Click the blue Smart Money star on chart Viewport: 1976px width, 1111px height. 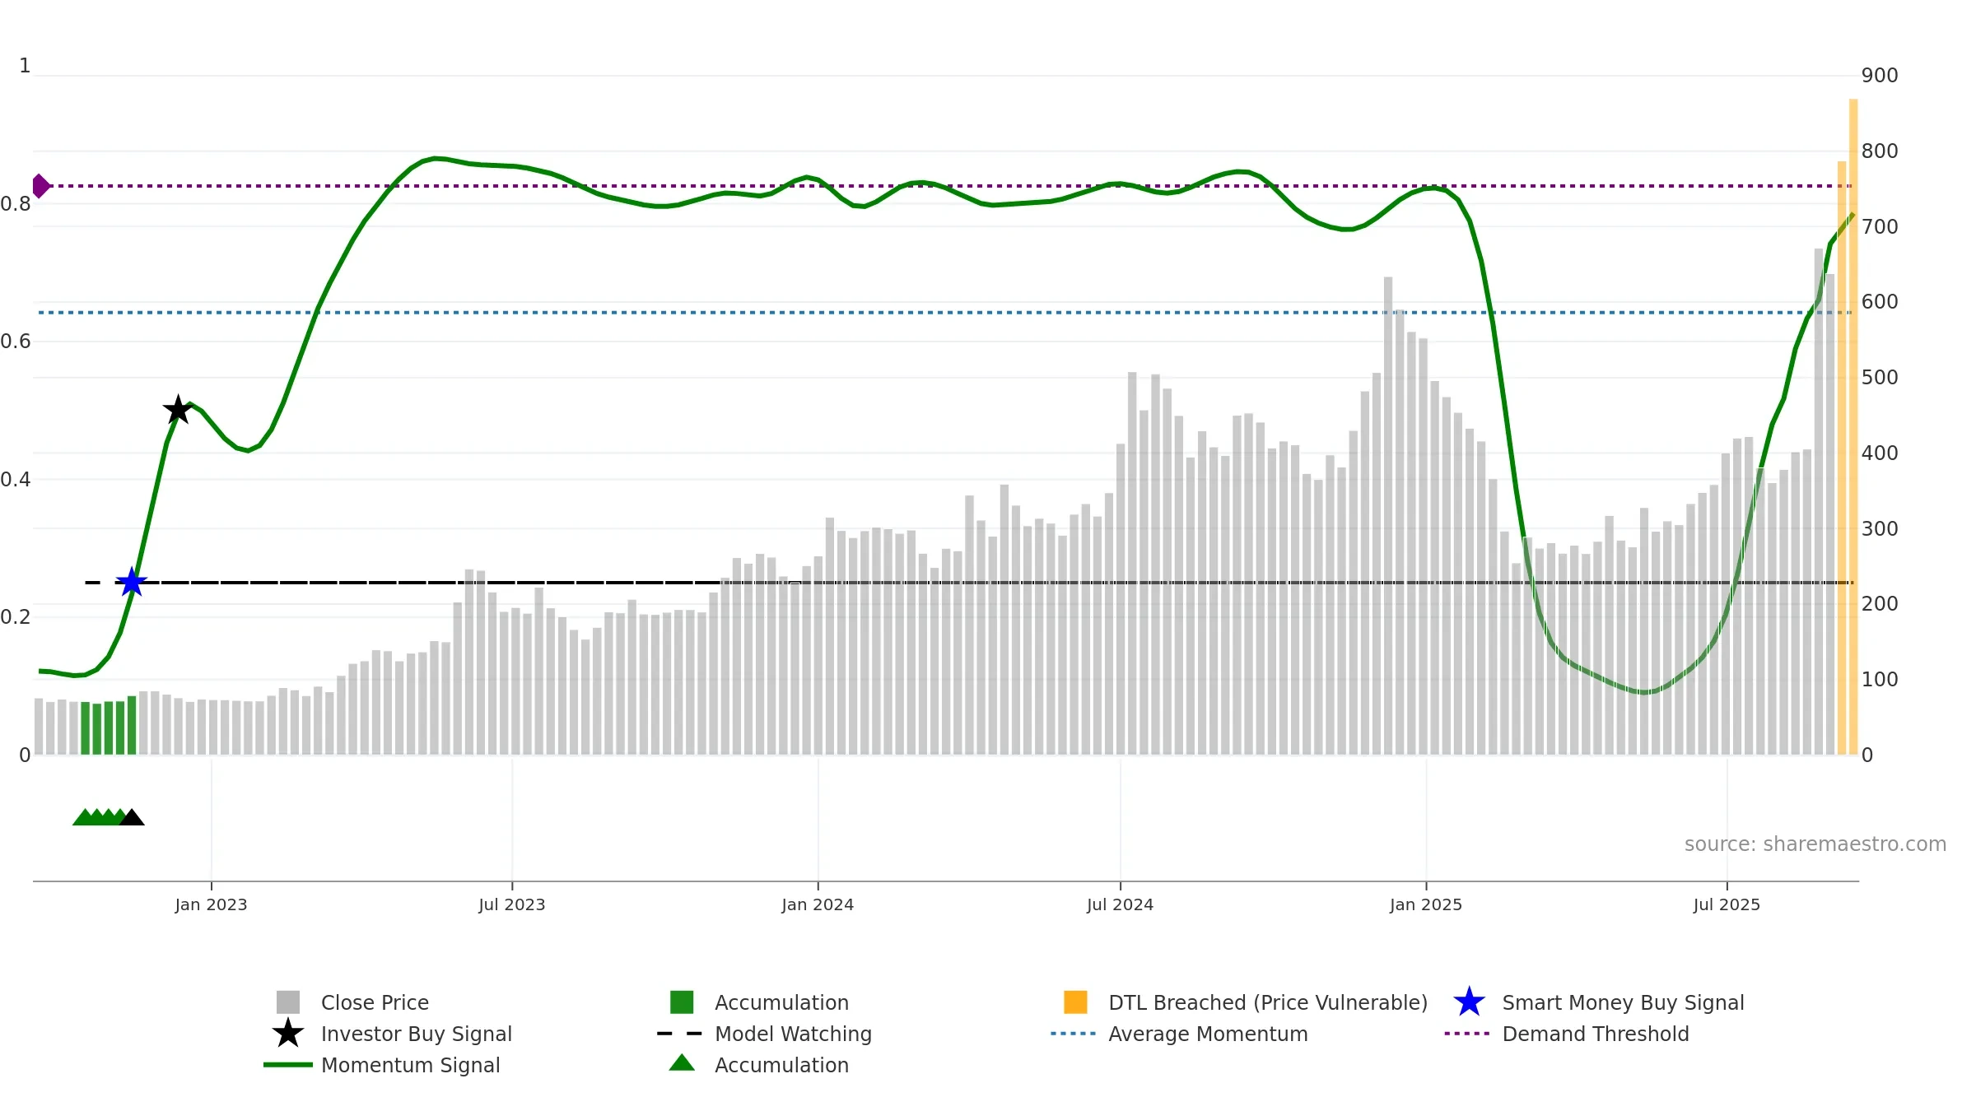pyautogui.click(x=132, y=582)
